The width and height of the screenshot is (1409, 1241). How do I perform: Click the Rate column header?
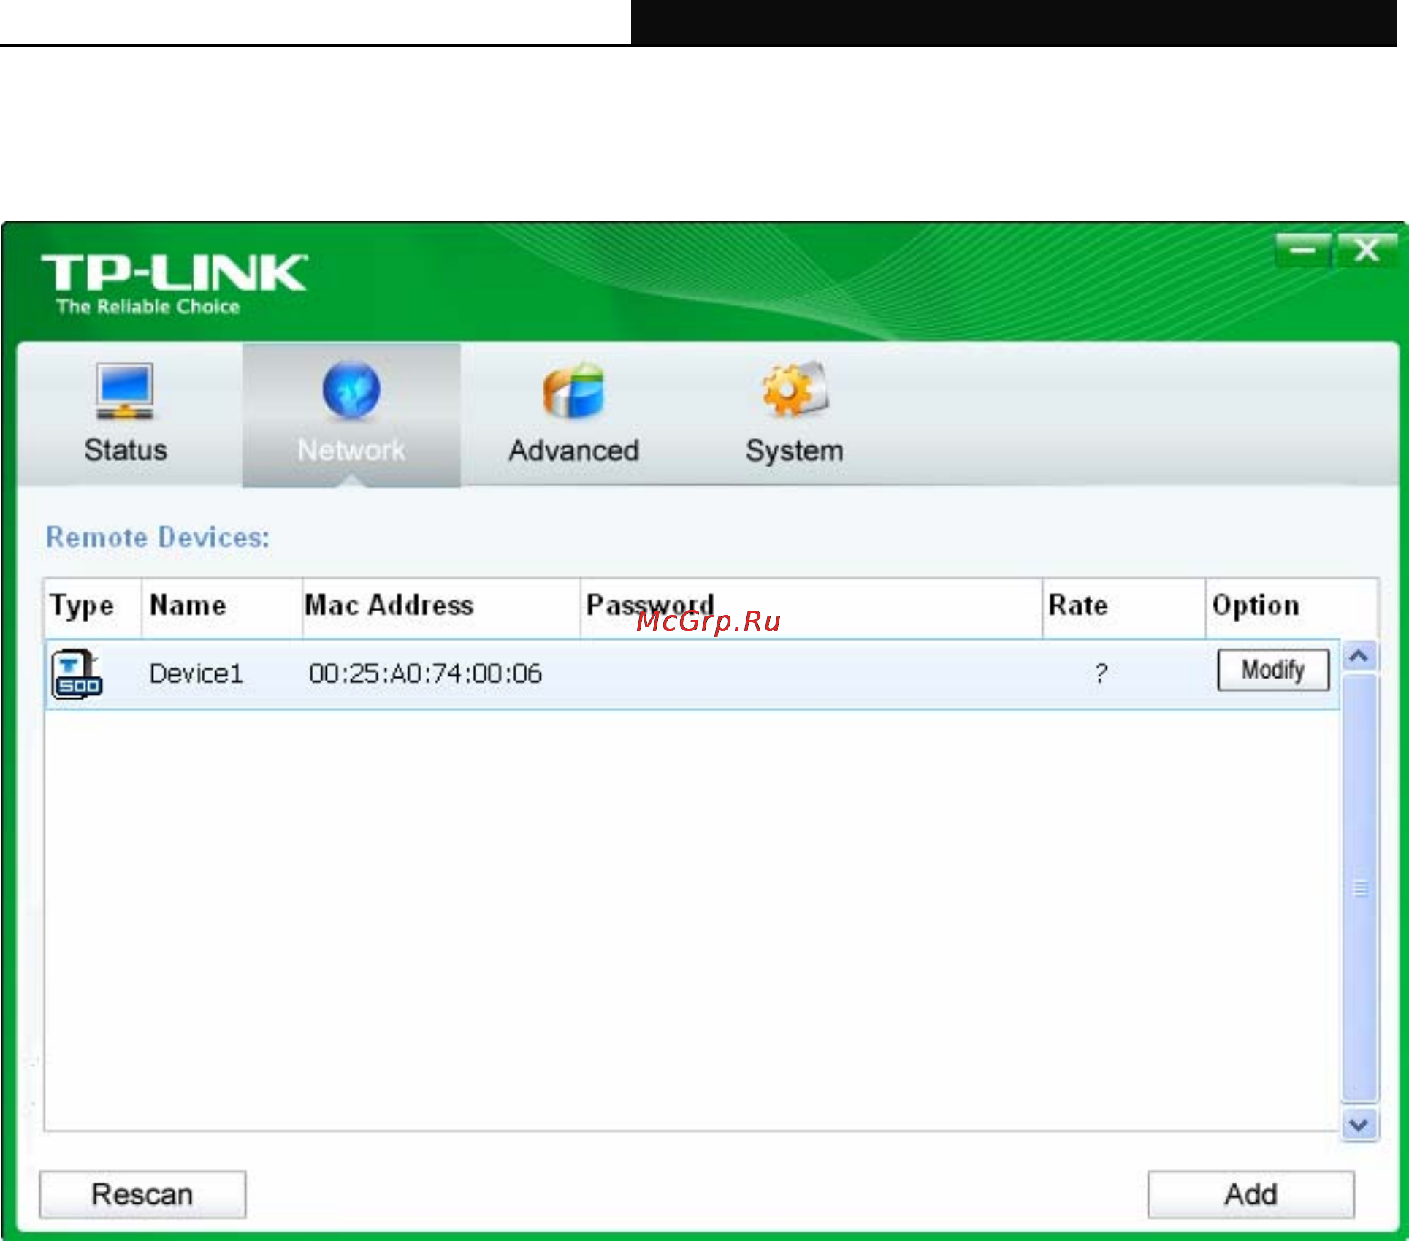(x=1123, y=607)
